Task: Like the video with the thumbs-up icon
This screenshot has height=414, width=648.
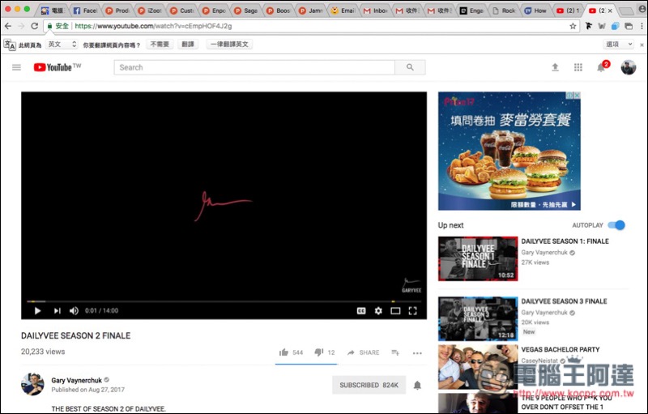Action: 283,352
